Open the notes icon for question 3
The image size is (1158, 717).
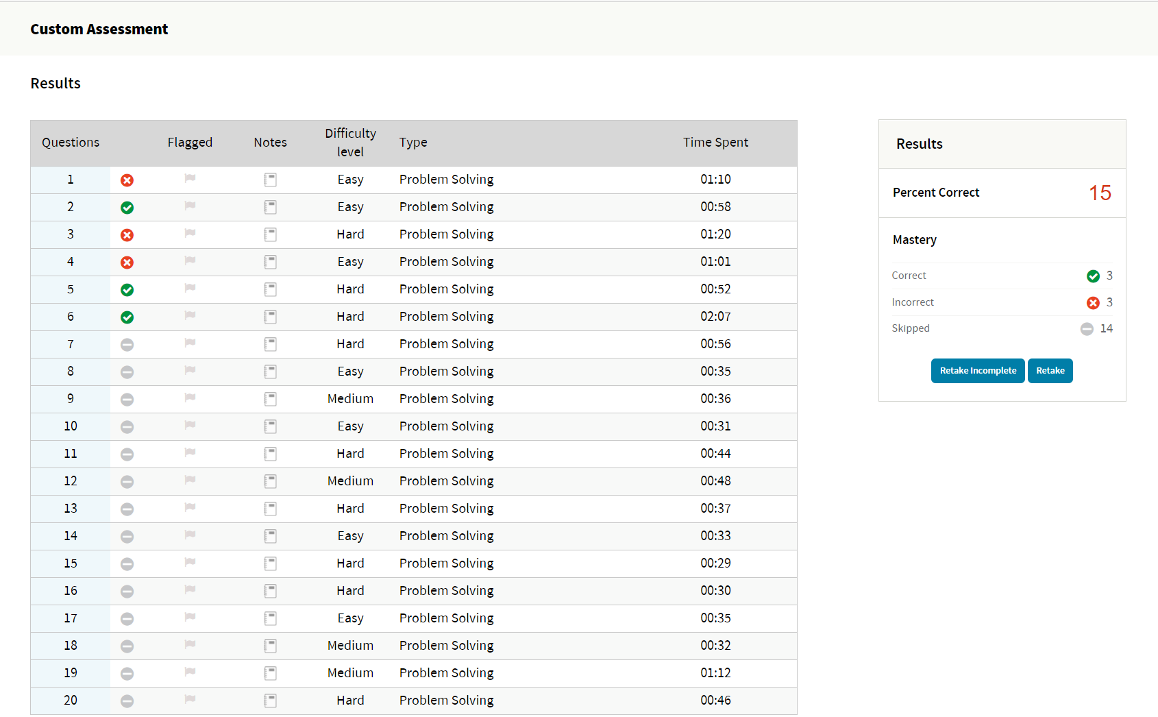[x=271, y=234]
